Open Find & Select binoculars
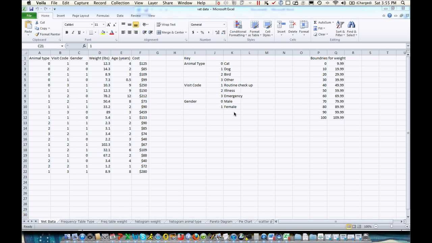432x243 pixels. pos(351,29)
